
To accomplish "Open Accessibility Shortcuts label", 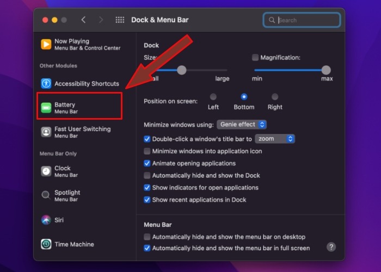I will 87,84.
